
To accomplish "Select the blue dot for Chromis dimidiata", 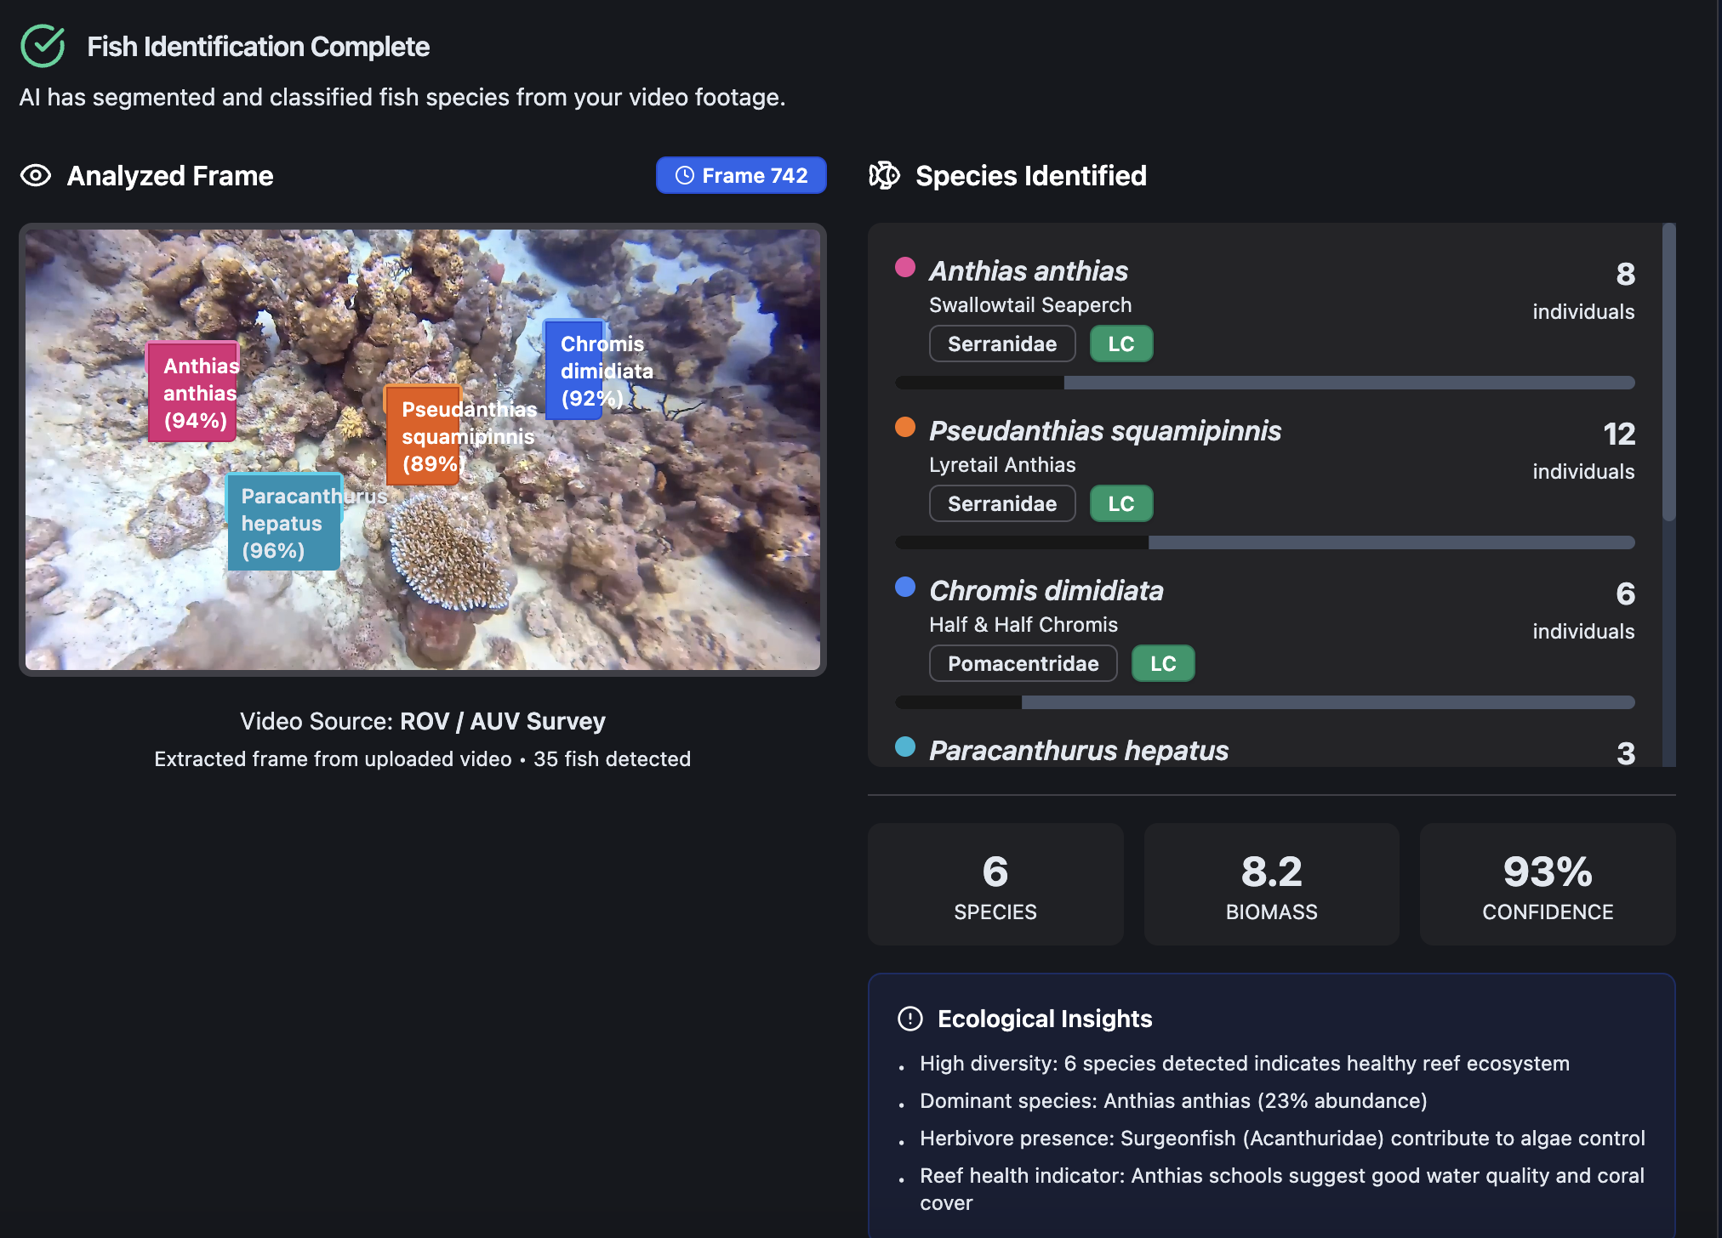I will pos(904,588).
